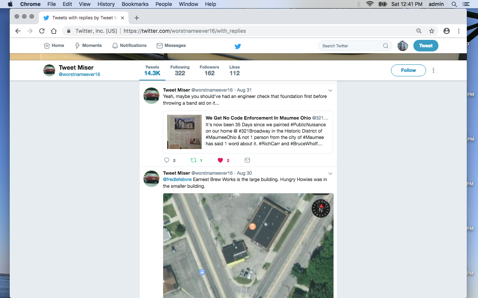478x298 pixels.
Task: Reload the page with the refresh icon
Action: 42,31
